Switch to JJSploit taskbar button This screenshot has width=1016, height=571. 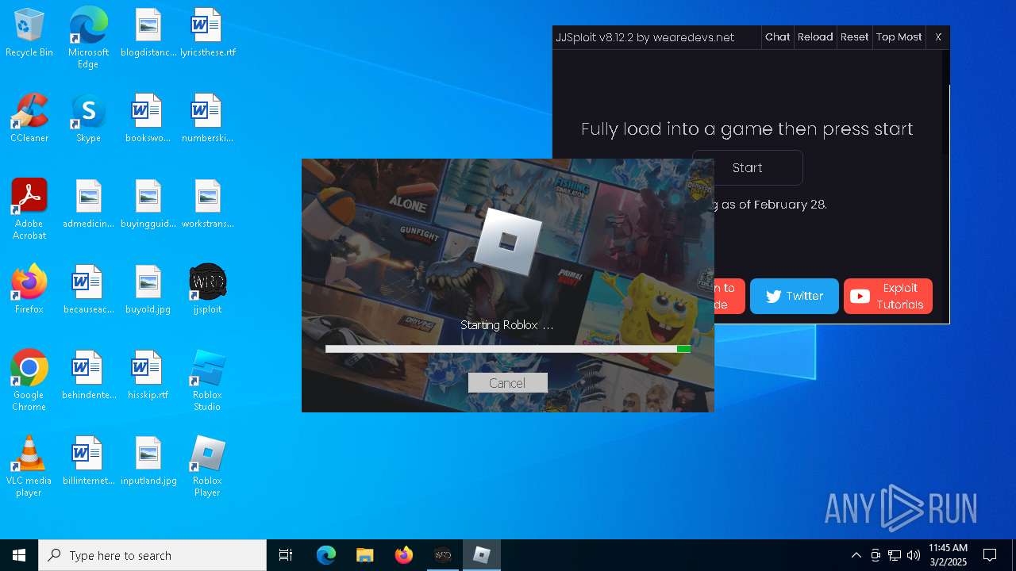443,555
